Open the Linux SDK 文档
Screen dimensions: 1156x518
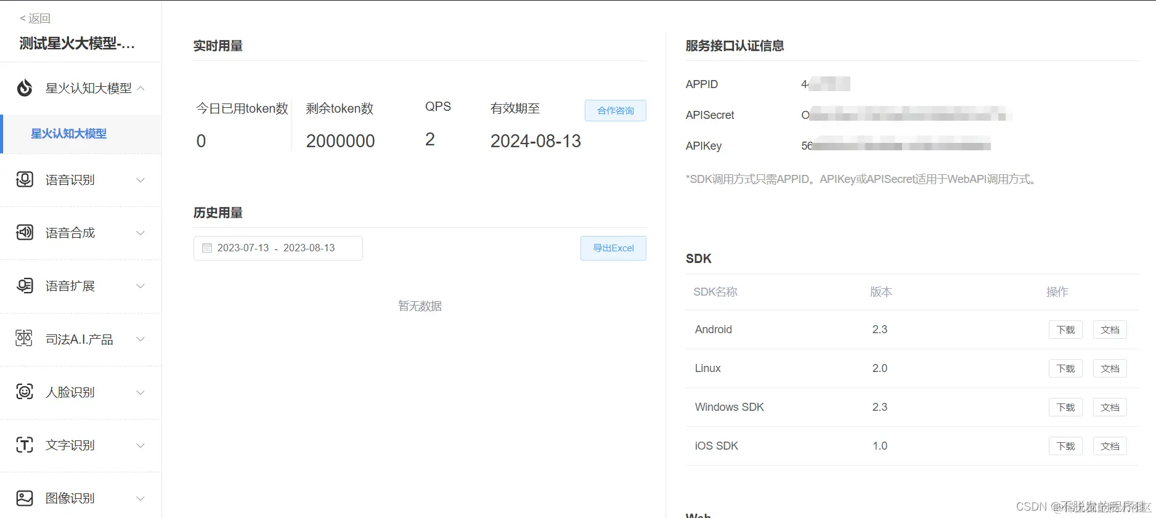point(1110,368)
